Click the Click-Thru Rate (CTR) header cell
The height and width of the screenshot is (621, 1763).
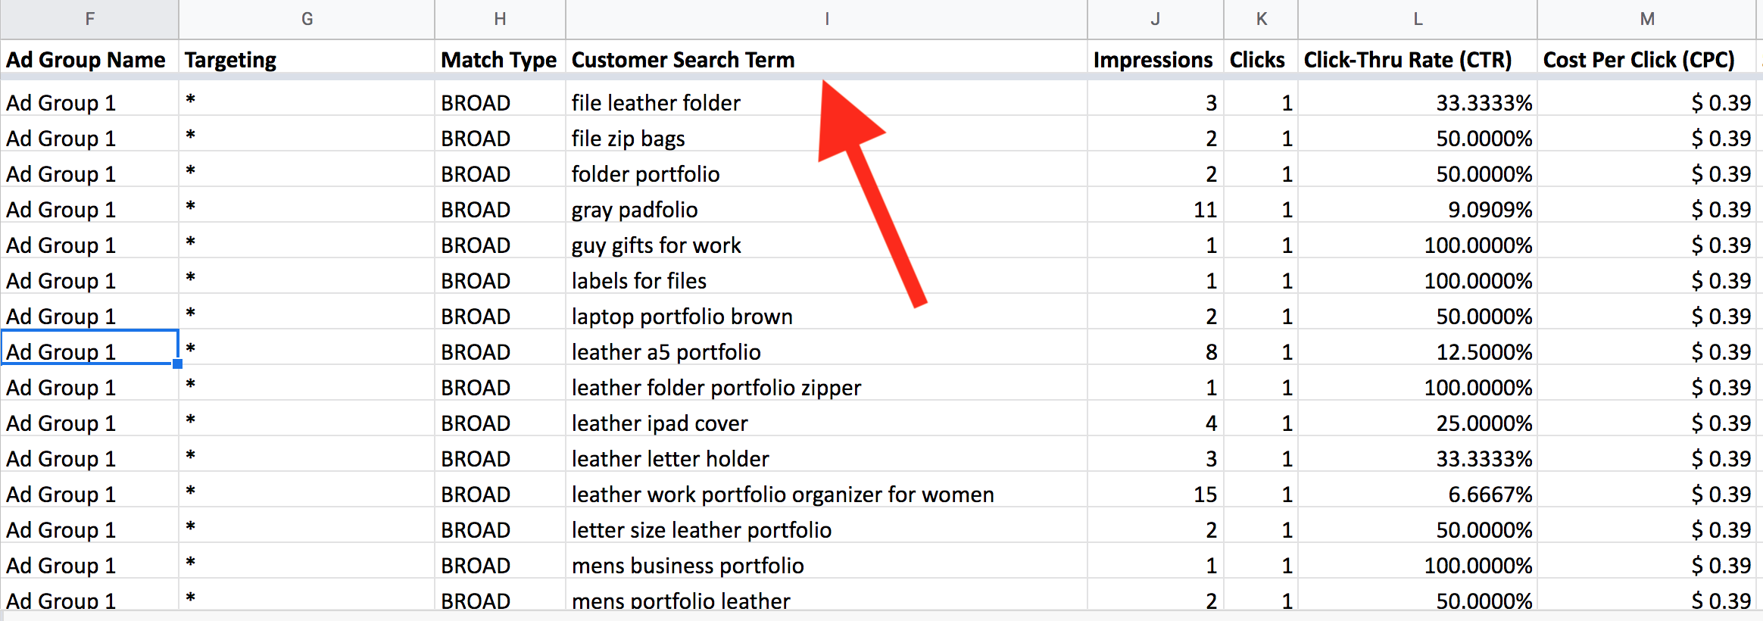click(1418, 59)
